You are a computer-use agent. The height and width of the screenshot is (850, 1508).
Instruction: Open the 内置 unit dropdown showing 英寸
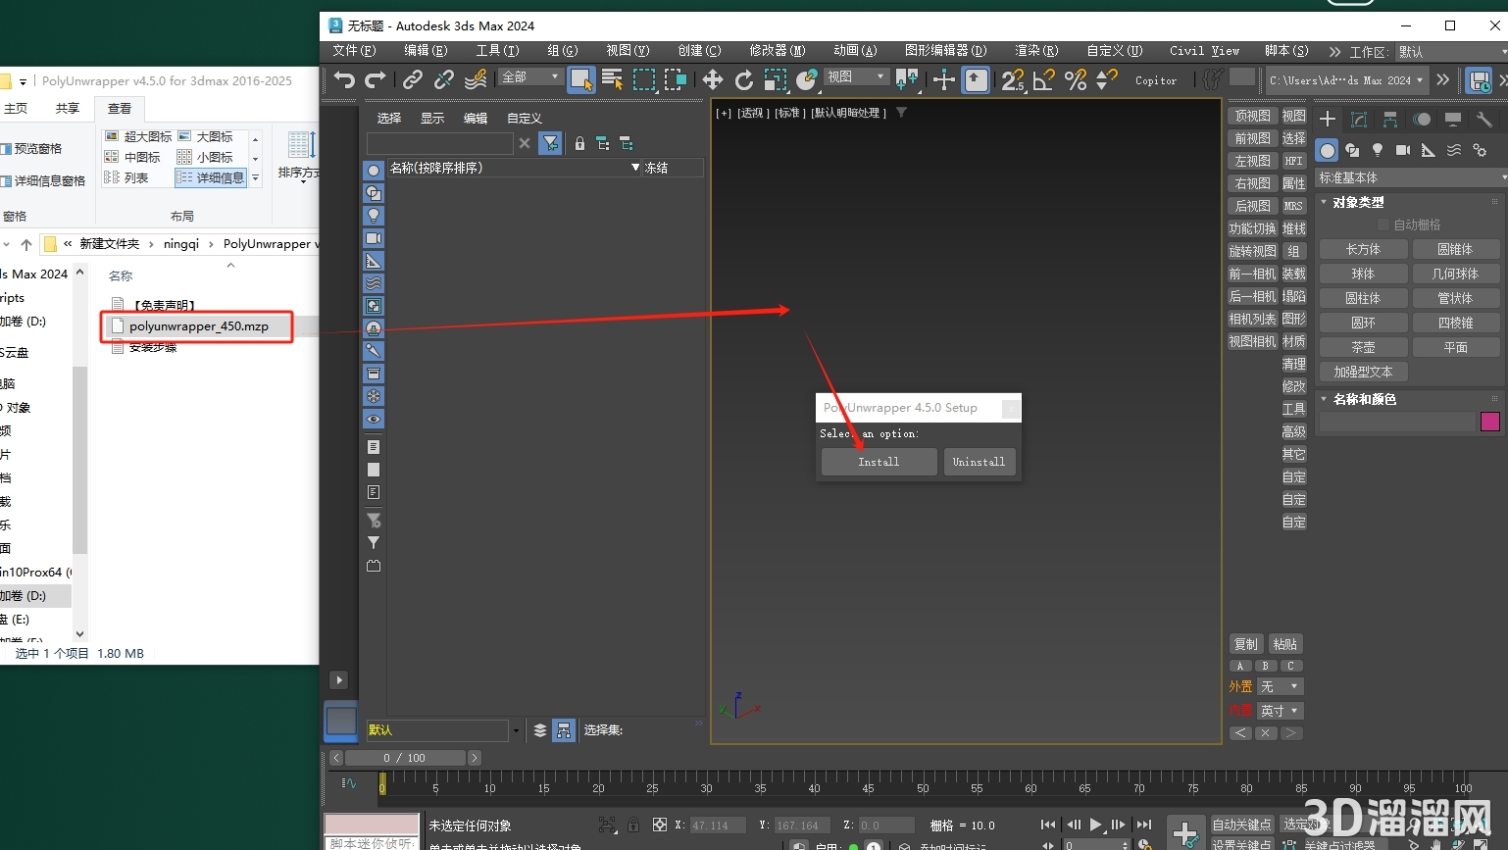point(1281,710)
